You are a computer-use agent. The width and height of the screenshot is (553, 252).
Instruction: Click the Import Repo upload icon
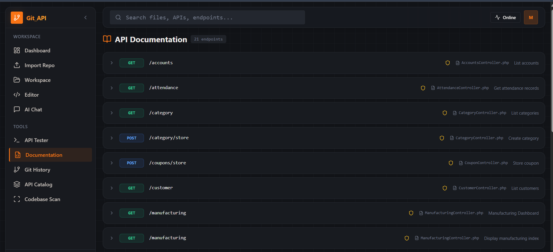pos(17,65)
